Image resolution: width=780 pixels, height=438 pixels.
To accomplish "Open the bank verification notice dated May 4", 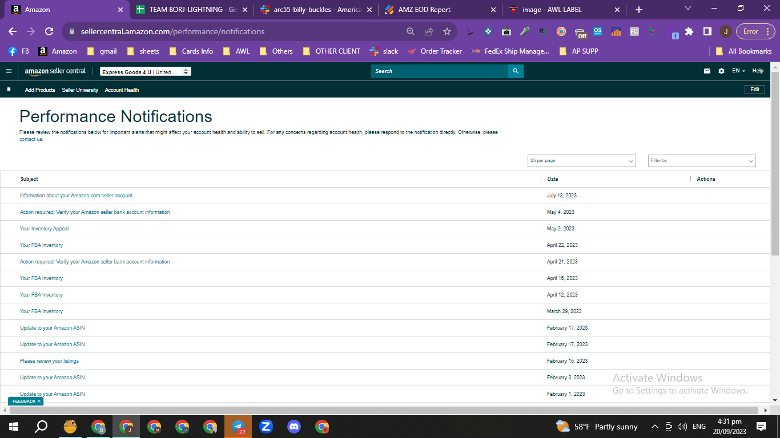I will click(x=95, y=212).
